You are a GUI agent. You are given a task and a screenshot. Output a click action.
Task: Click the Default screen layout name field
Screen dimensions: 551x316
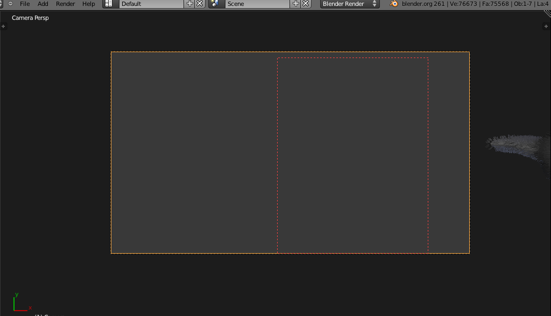click(151, 4)
